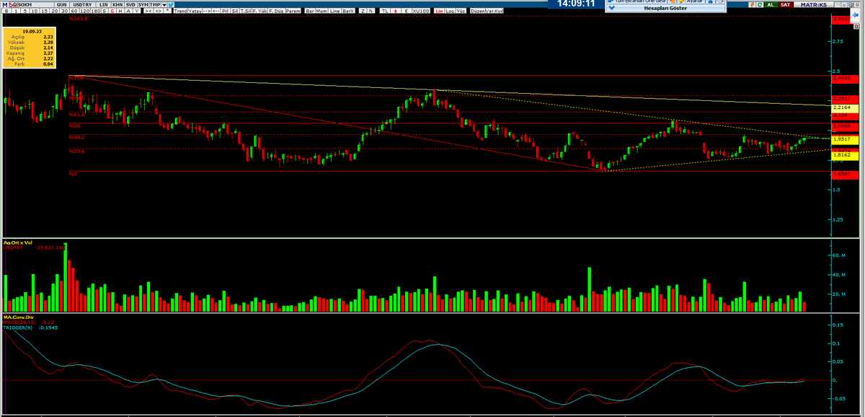
Task: Click the SAT sell button
Action: [786, 4]
